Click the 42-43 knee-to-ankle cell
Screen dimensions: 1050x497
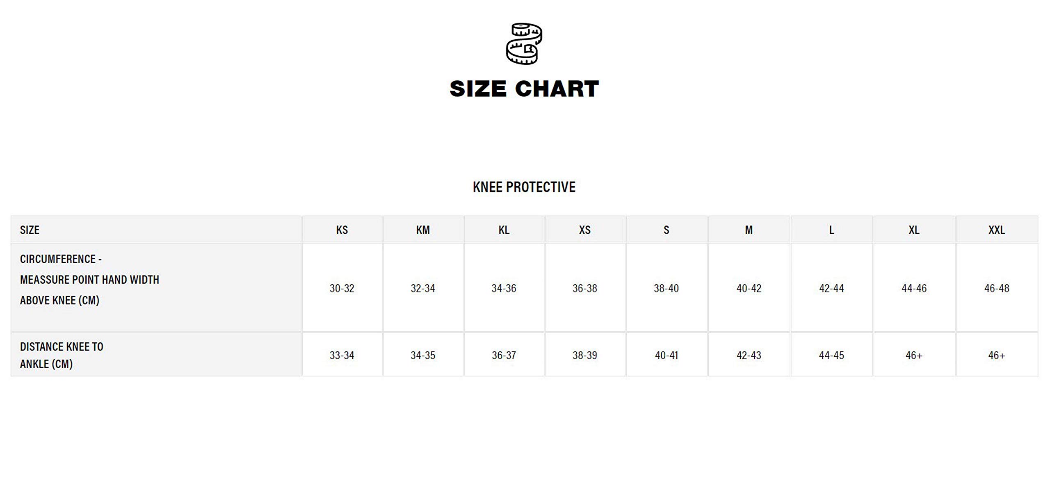coord(749,355)
